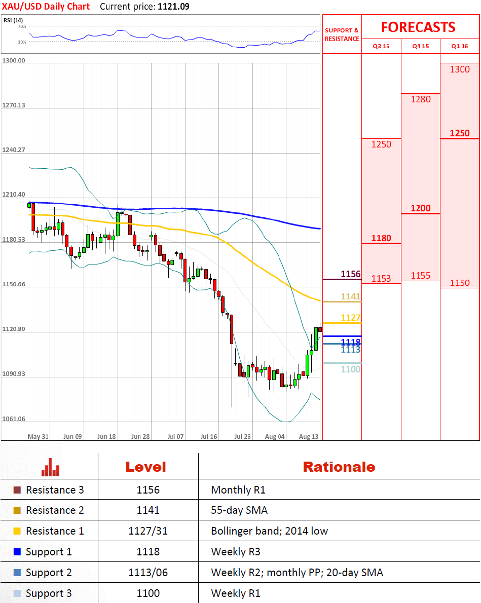
Task: Click the RSI 30% level label
Action: click(22, 42)
